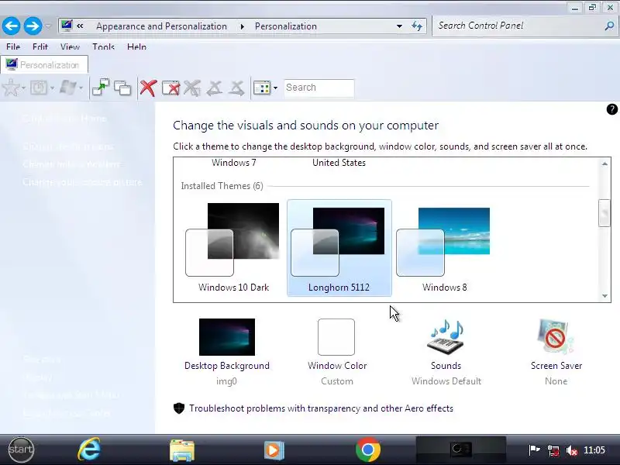Image resolution: width=620 pixels, height=465 pixels.
Task: Expand arrow after Appearance and Personalization breadcrumb
Action: click(x=242, y=26)
